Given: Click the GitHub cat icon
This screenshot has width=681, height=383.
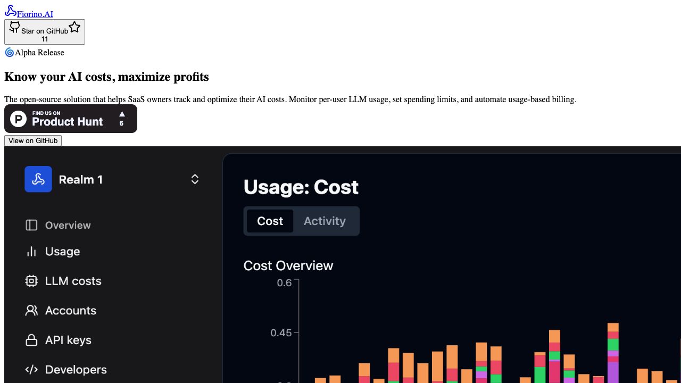Looking at the screenshot, I should point(15,27).
